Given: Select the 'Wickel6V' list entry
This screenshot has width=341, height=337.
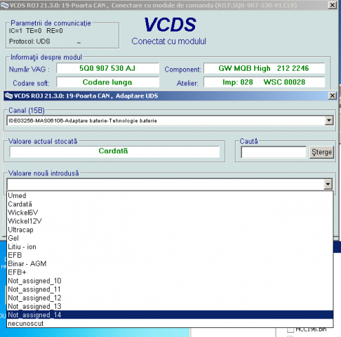Looking at the screenshot, I should coord(170,213).
